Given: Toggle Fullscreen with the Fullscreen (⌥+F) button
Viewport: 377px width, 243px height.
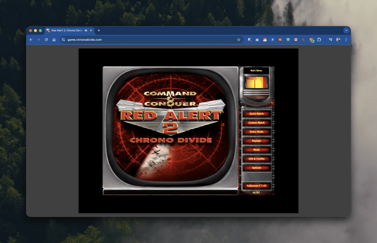Looking at the screenshot, I should (257, 186).
